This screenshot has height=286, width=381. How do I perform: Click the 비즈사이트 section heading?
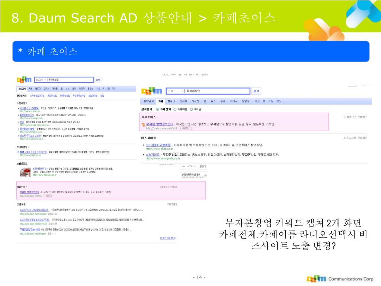point(149,138)
